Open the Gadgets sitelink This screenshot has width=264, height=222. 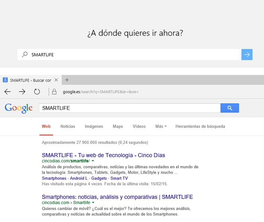point(99,178)
